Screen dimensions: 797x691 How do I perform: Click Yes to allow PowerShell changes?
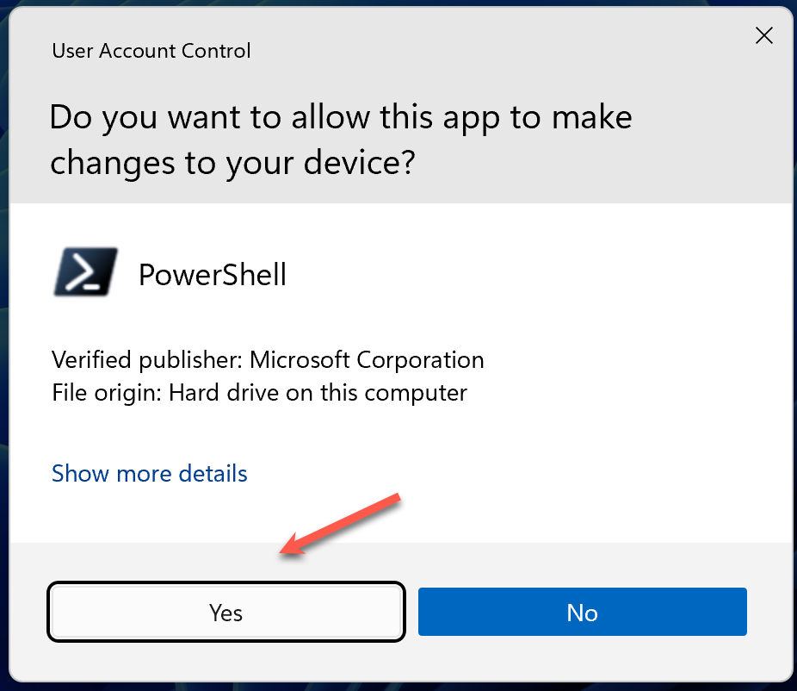click(x=226, y=613)
